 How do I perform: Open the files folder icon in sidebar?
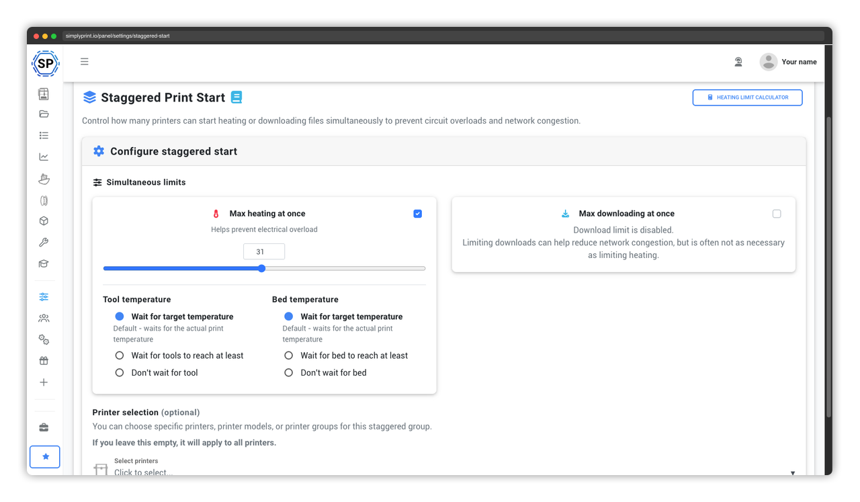click(44, 114)
